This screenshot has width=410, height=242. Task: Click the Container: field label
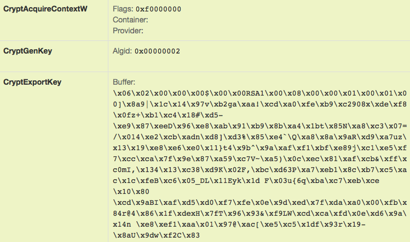[x=130, y=20]
